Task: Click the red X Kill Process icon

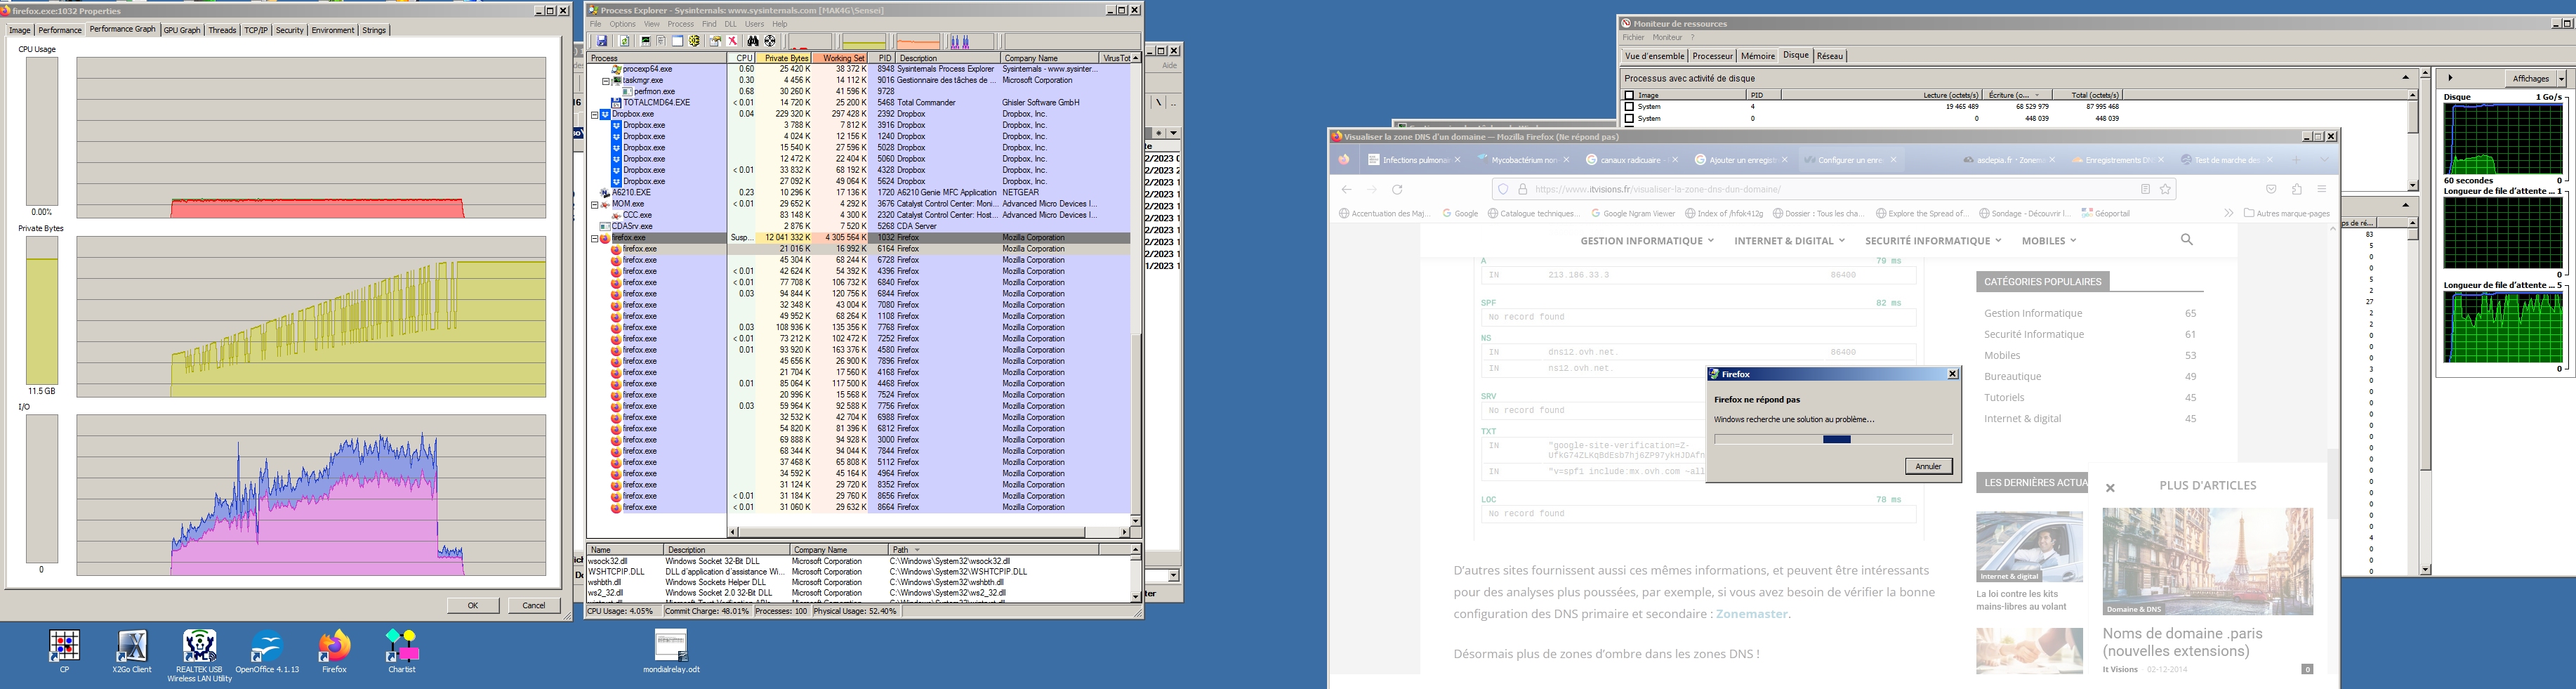Action: tap(732, 41)
